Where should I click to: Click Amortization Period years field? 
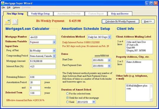[x=35, y=82]
